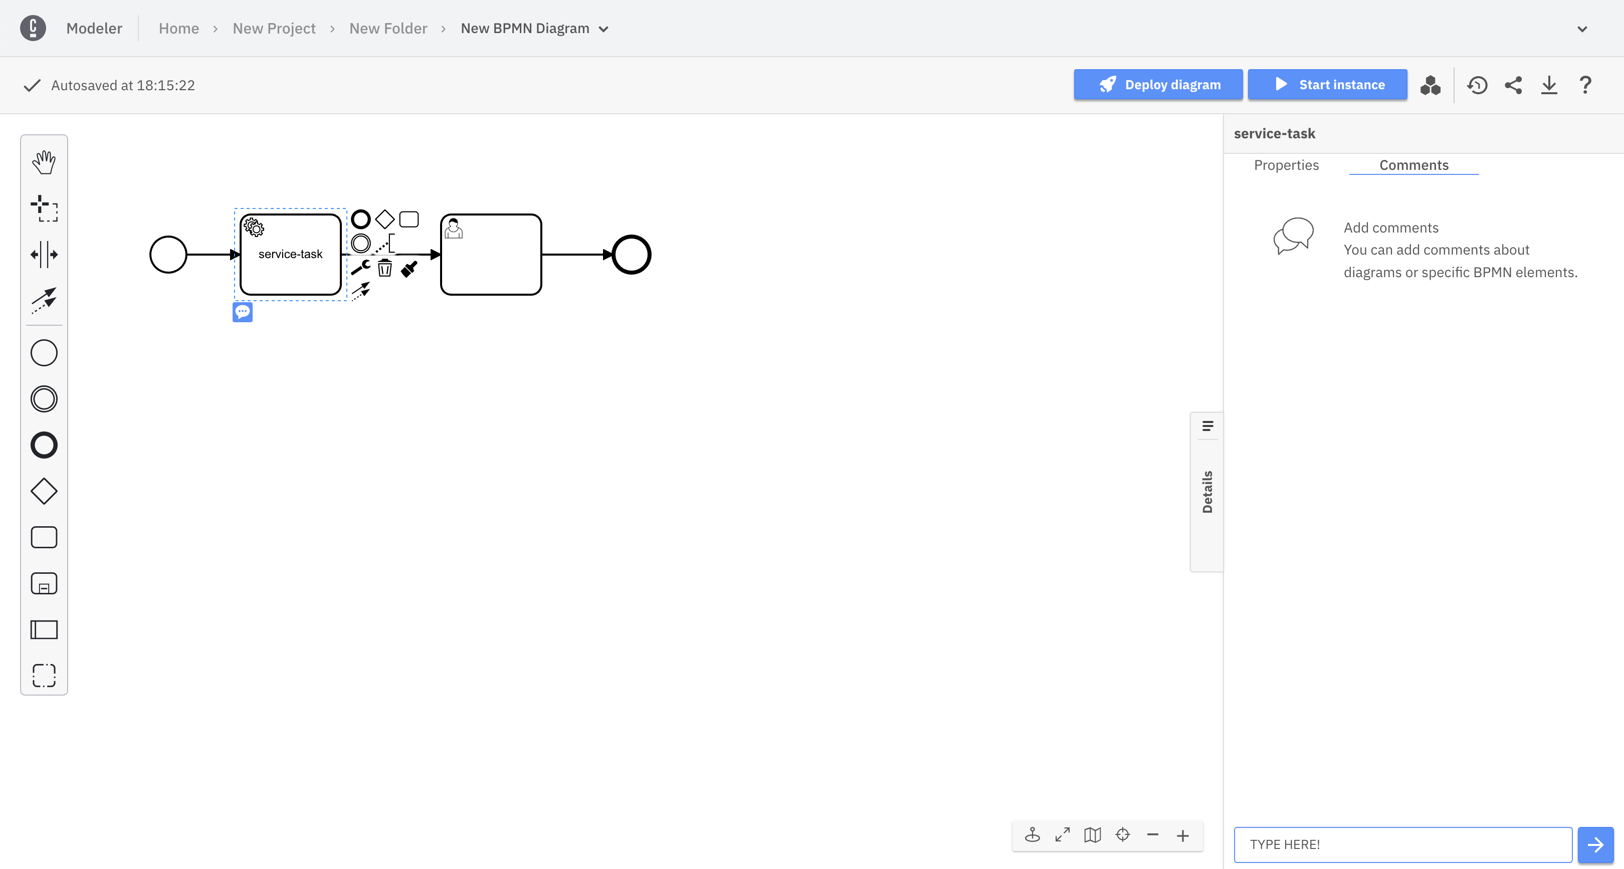Open top-right user menu chevron
Viewport: 1624px width, 869px height.
pyautogui.click(x=1582, y=29)
